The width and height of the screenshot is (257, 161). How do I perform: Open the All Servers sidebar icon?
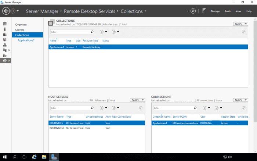[5, 35]
